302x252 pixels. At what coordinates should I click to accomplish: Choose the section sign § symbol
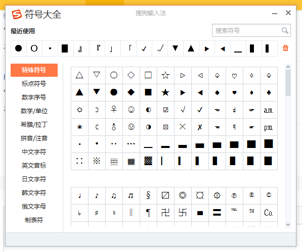tap(148, 195)
